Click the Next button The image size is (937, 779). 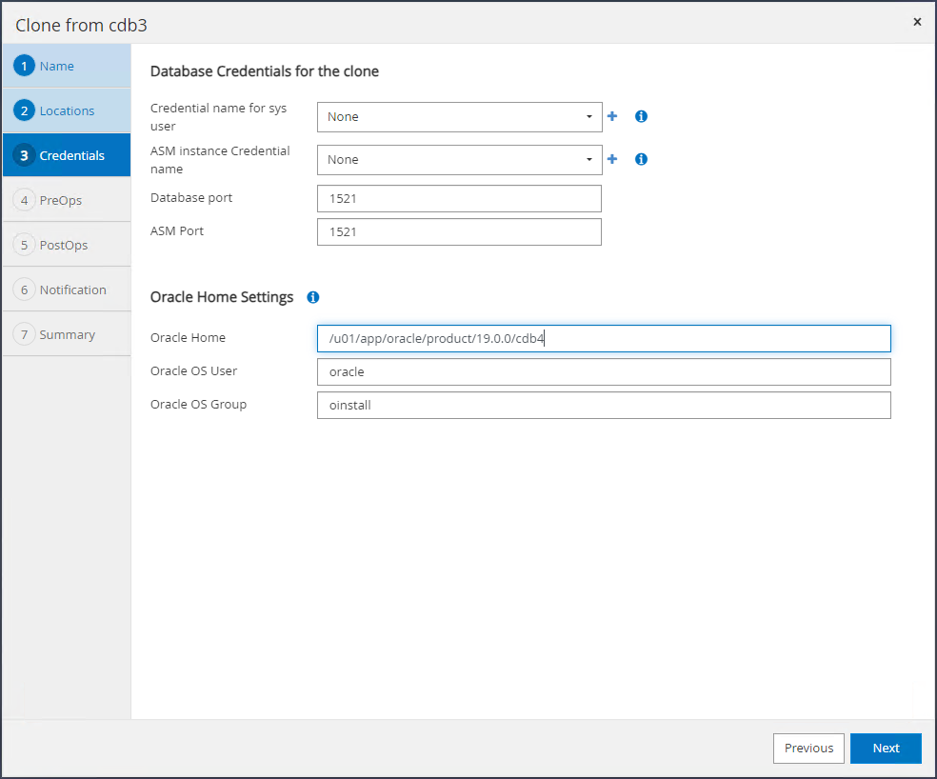point(886,749)
